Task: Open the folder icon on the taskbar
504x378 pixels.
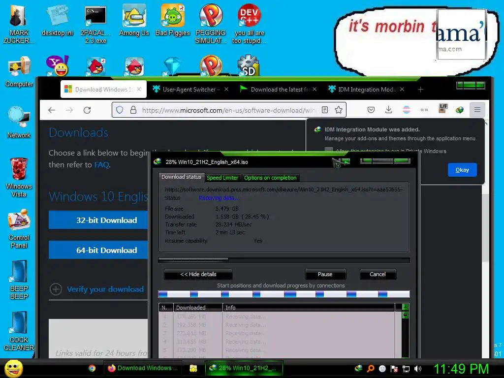Action: click(x=193, y=368)
